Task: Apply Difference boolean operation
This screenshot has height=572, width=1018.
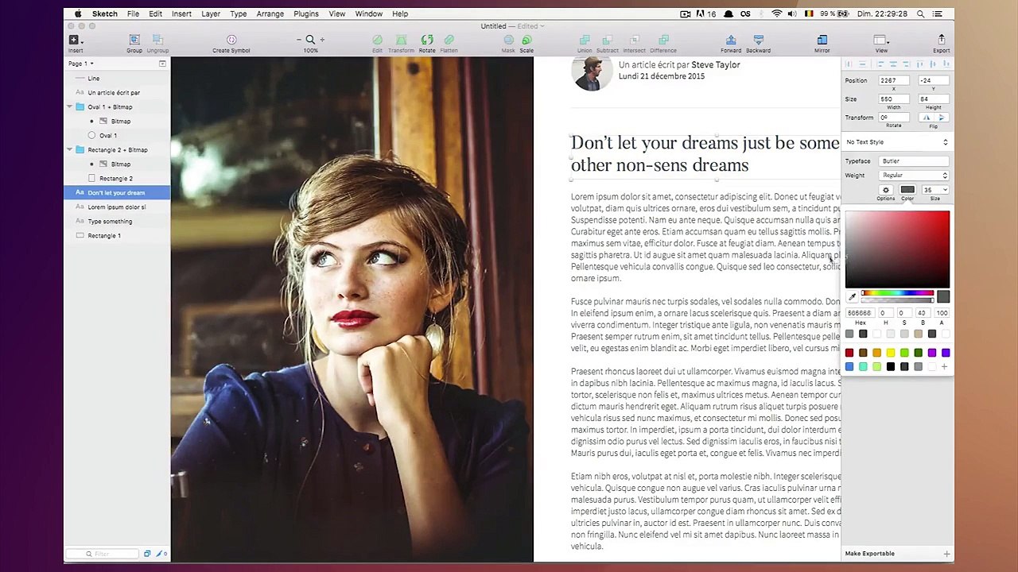Action: (x=663, y=40)
